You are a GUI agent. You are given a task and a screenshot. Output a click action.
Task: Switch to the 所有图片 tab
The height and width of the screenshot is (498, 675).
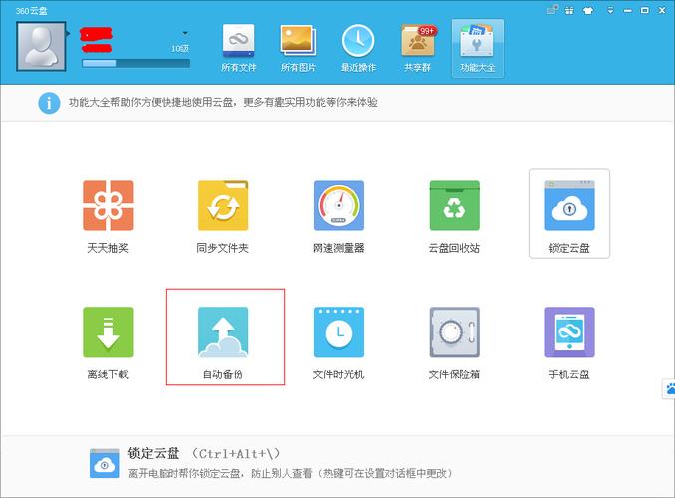[298, 48]
